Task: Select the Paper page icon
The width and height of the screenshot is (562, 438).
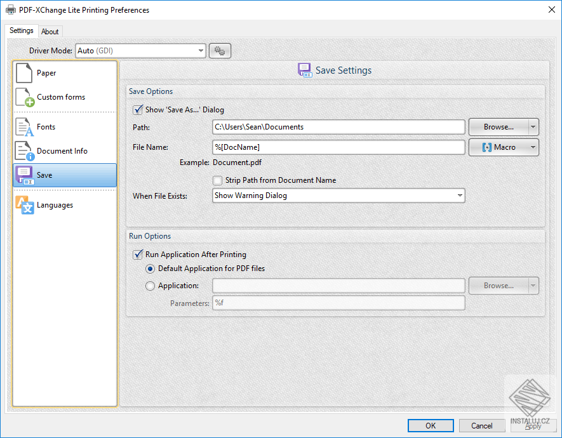Action: [24, 73]
